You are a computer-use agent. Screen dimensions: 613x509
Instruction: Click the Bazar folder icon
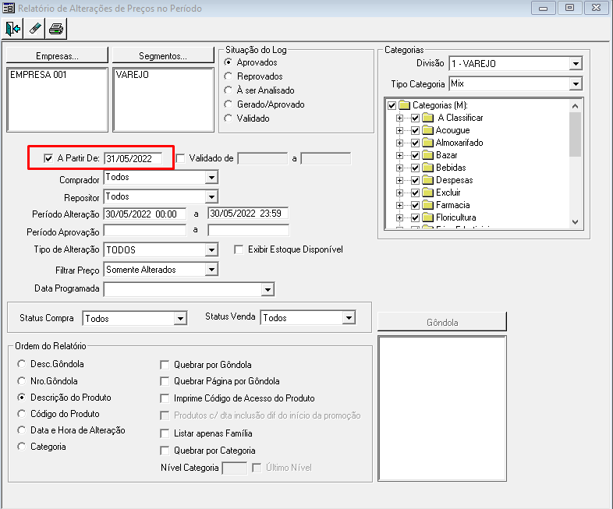(428, 155)
